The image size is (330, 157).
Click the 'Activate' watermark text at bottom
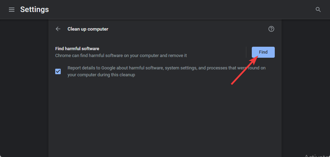pyautogui.click(x=317, y=156)
